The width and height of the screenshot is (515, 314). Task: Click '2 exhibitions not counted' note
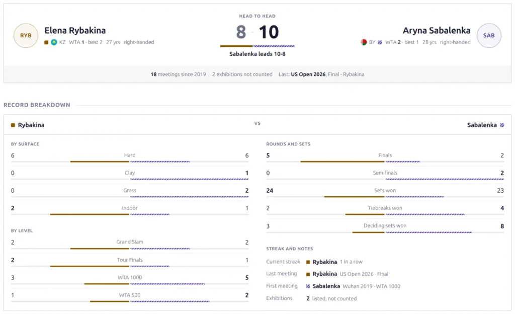(x=242, y=74)
